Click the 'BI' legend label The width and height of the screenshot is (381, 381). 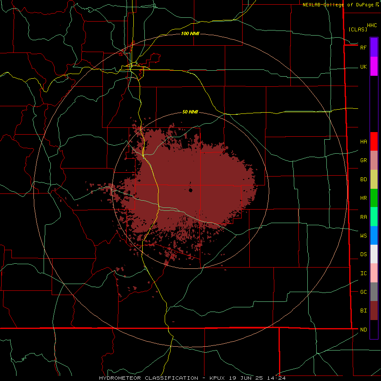click(363, 311)
